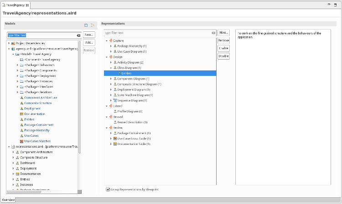Click the Extend viewpoint icon

pos(111,106)
